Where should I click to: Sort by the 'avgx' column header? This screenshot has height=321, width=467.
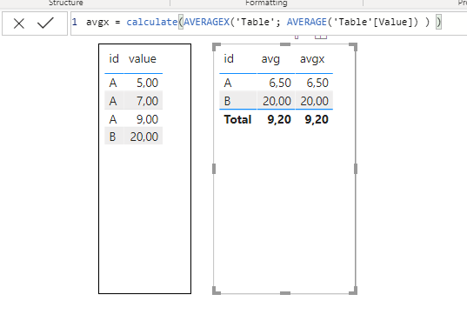click(x=312, y=59)
